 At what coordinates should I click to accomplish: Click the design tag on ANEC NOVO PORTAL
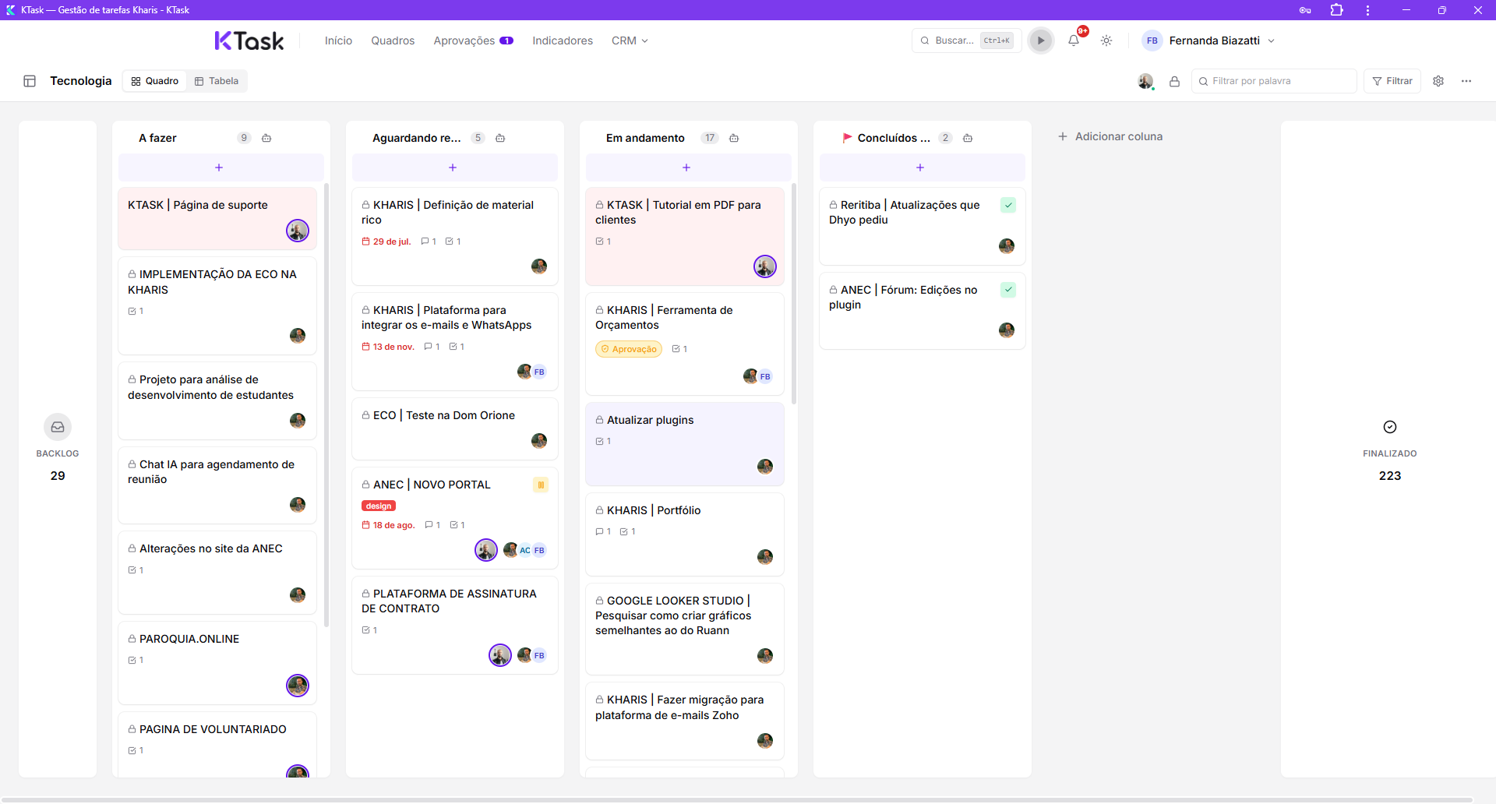tap(379, 506)
